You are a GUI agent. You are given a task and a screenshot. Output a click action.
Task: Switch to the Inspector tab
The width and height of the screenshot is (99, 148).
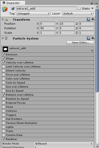(13, 3)
